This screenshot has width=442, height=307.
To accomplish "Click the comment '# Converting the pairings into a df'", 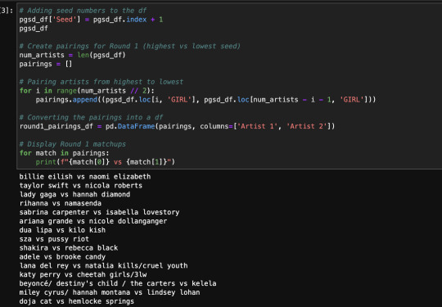I will point(91,117).
